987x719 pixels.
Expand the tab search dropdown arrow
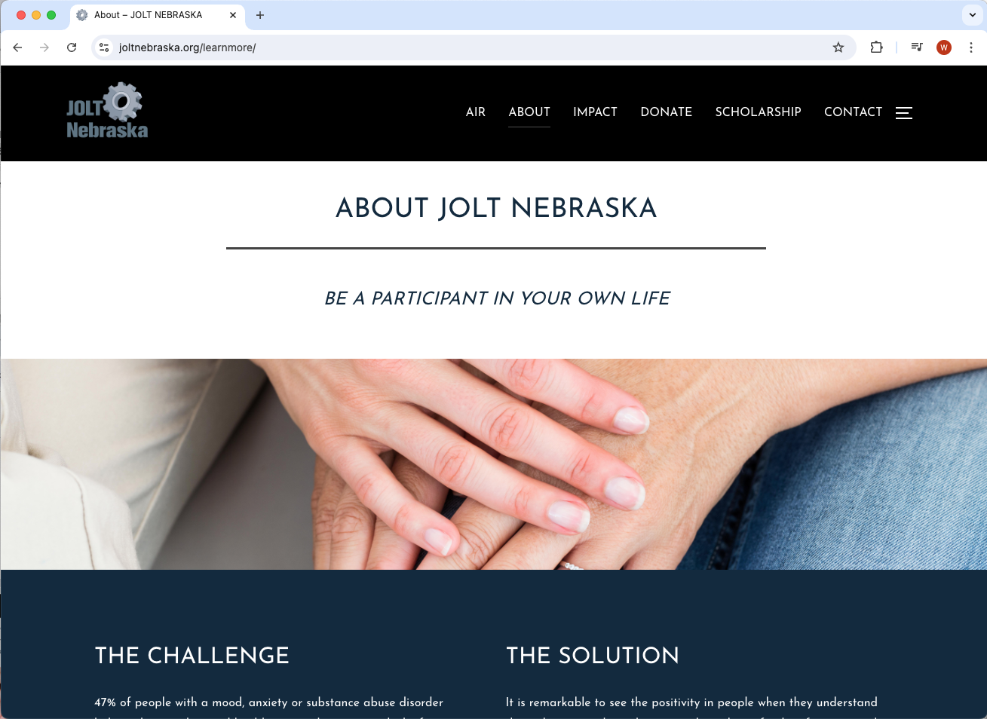tap(972, 15)
